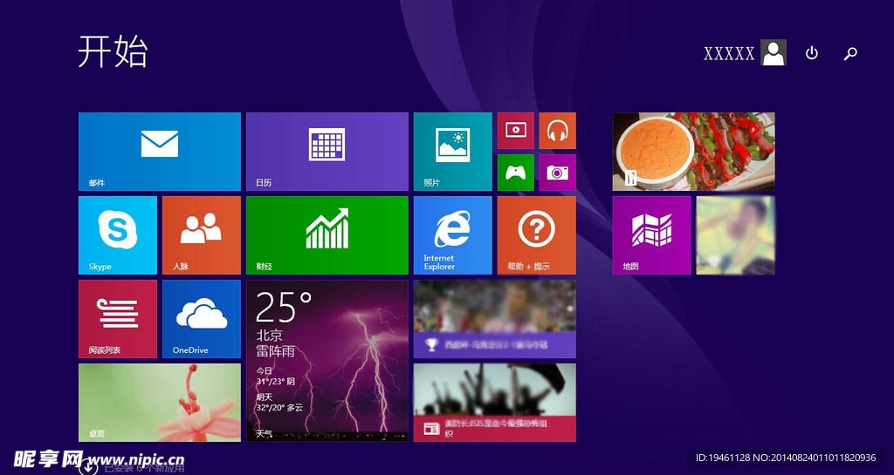Image resolution: width=894 pixels, height=475 pixels.
Task: Launch Skype from its tile
Action: click(x=118, y=234)
